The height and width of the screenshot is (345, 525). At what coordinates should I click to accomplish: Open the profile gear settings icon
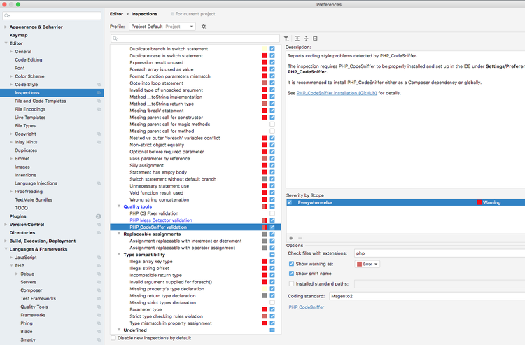click(x=204, y=27)
